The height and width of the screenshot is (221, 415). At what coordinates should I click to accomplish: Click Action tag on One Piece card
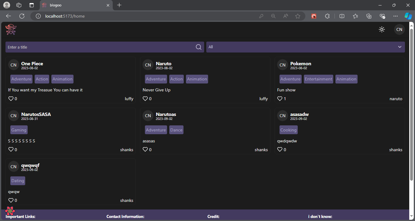click(x=42, y=79)
